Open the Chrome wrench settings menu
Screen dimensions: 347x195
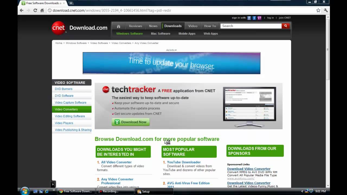point(326,10)
